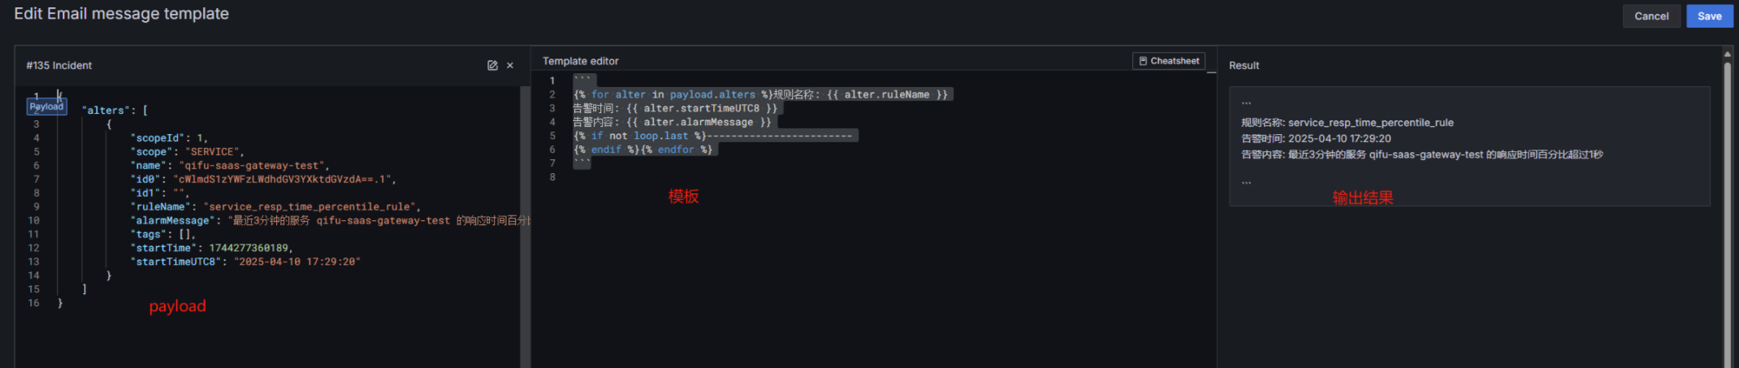The height and width of the screenshot is (368, 1739).
Task: Click the Template editor heading
Action: pos(581,62)
